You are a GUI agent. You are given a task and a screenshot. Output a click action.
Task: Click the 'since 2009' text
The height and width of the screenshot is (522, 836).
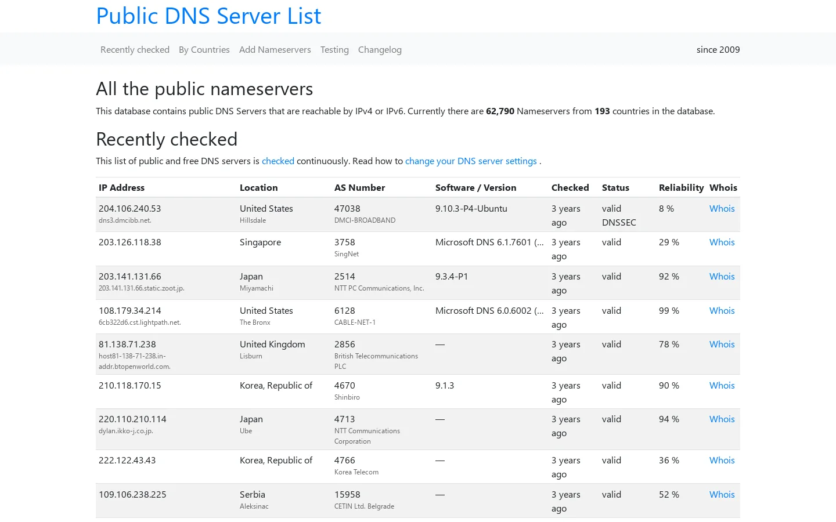(718, 49)
